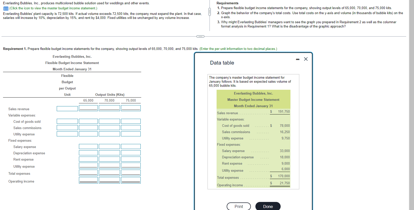Select Salary expense field for 75,000 kits
Viewport: 414px width, 210px height.
tap(131, 146)
